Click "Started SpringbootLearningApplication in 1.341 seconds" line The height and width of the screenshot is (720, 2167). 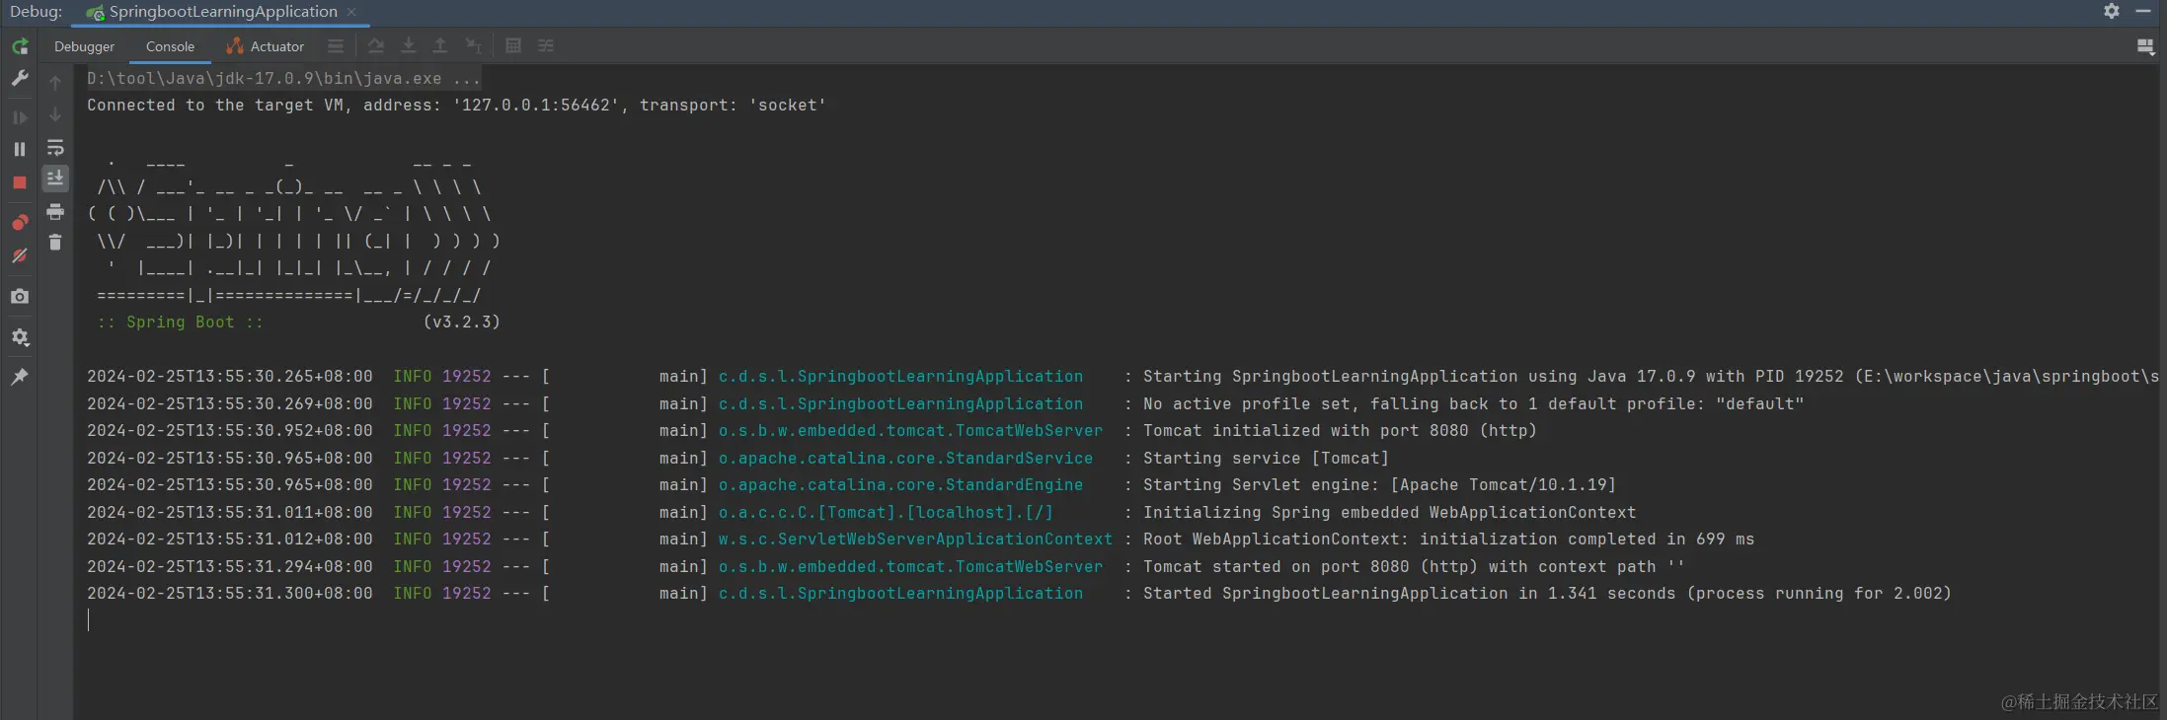pyautogui.click(x=1547, y=594)
